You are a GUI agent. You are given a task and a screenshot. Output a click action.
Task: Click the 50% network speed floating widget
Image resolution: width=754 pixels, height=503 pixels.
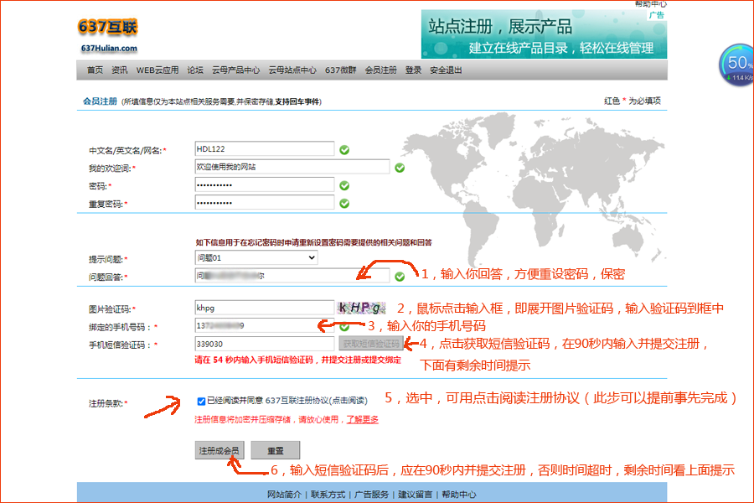(738, 65)
